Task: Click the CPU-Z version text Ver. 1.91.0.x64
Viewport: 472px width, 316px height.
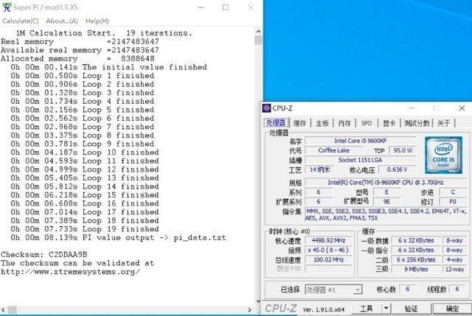Action: 324,309
